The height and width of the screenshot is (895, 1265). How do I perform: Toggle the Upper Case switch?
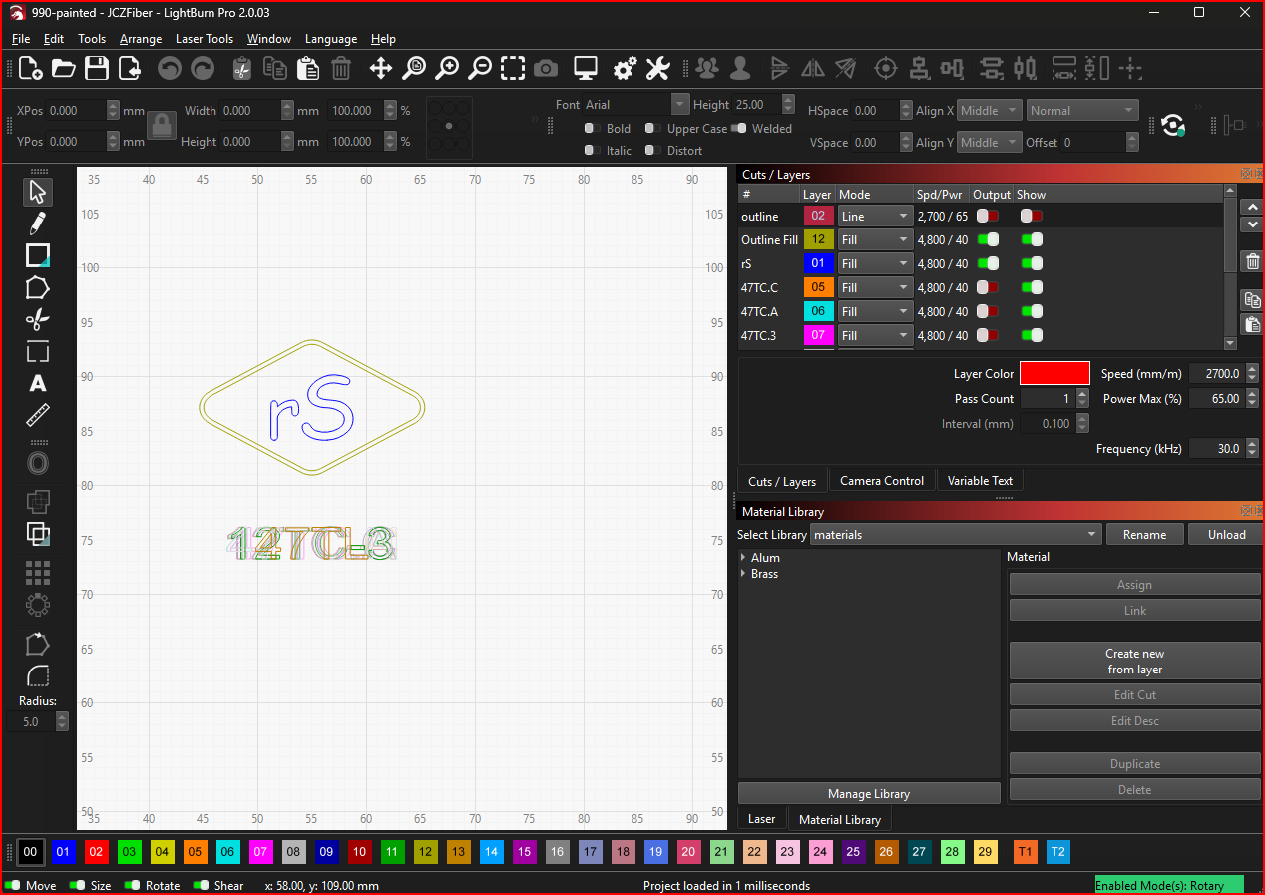point(651,128)
